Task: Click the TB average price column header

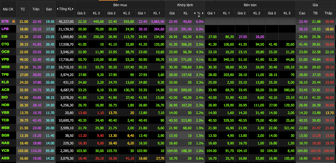Action: (315, 13)
